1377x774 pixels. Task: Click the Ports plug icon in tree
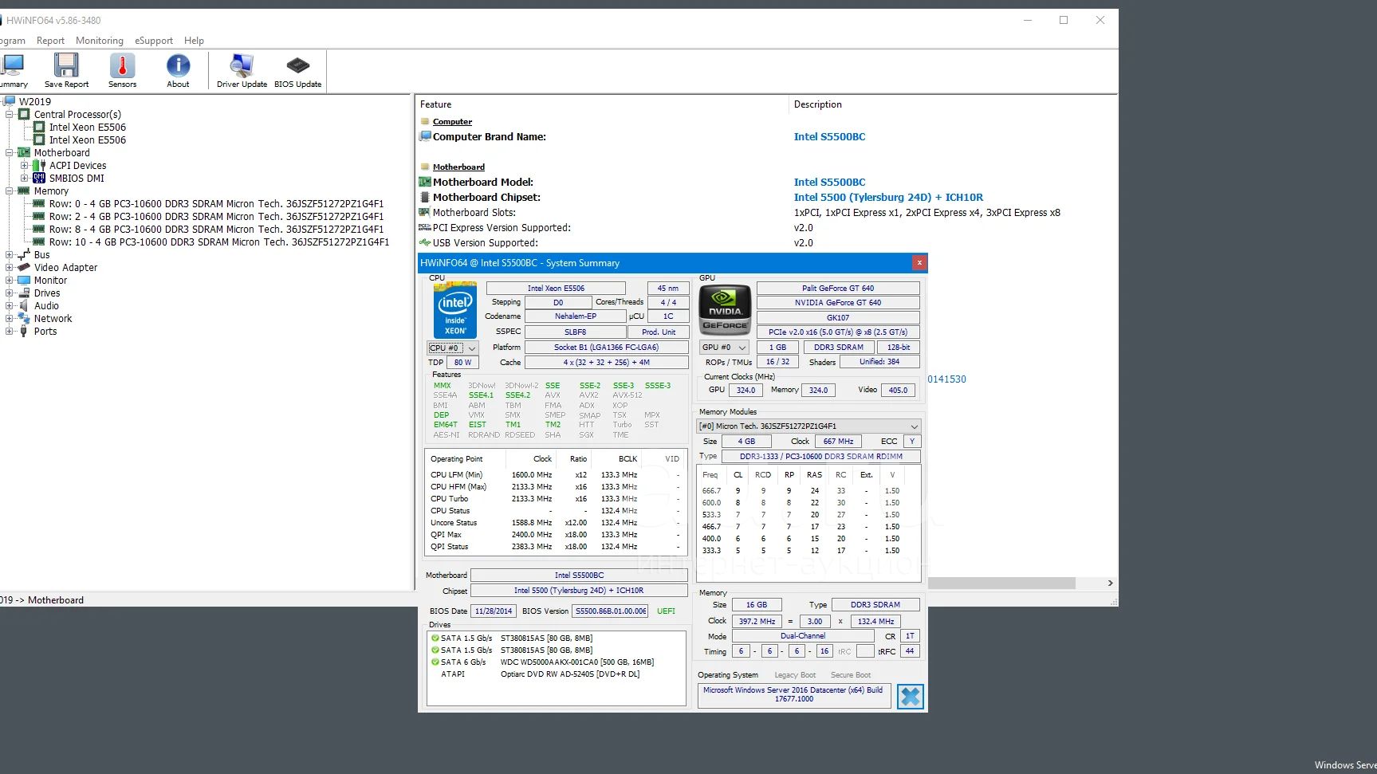tap(24, 331)
